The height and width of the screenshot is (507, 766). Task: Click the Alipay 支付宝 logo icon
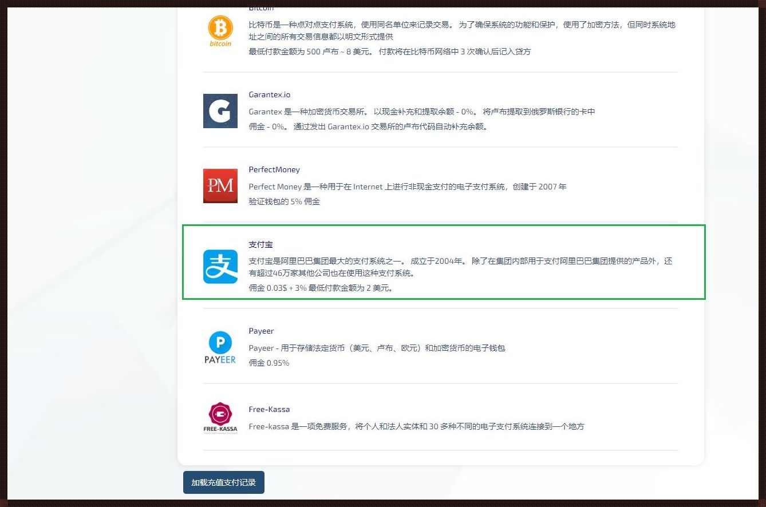point(220,267)
